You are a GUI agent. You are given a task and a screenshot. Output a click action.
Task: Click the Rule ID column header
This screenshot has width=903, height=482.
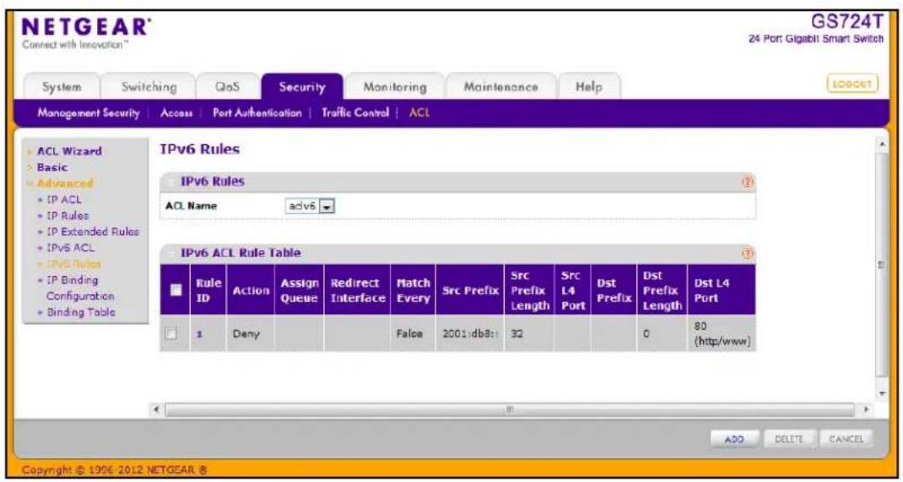click(x=208, y=290)
